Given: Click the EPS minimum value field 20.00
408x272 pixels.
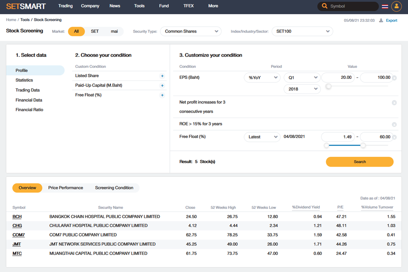Looking at the screenshot, I should pyautogui.click(x=338, y=77).
